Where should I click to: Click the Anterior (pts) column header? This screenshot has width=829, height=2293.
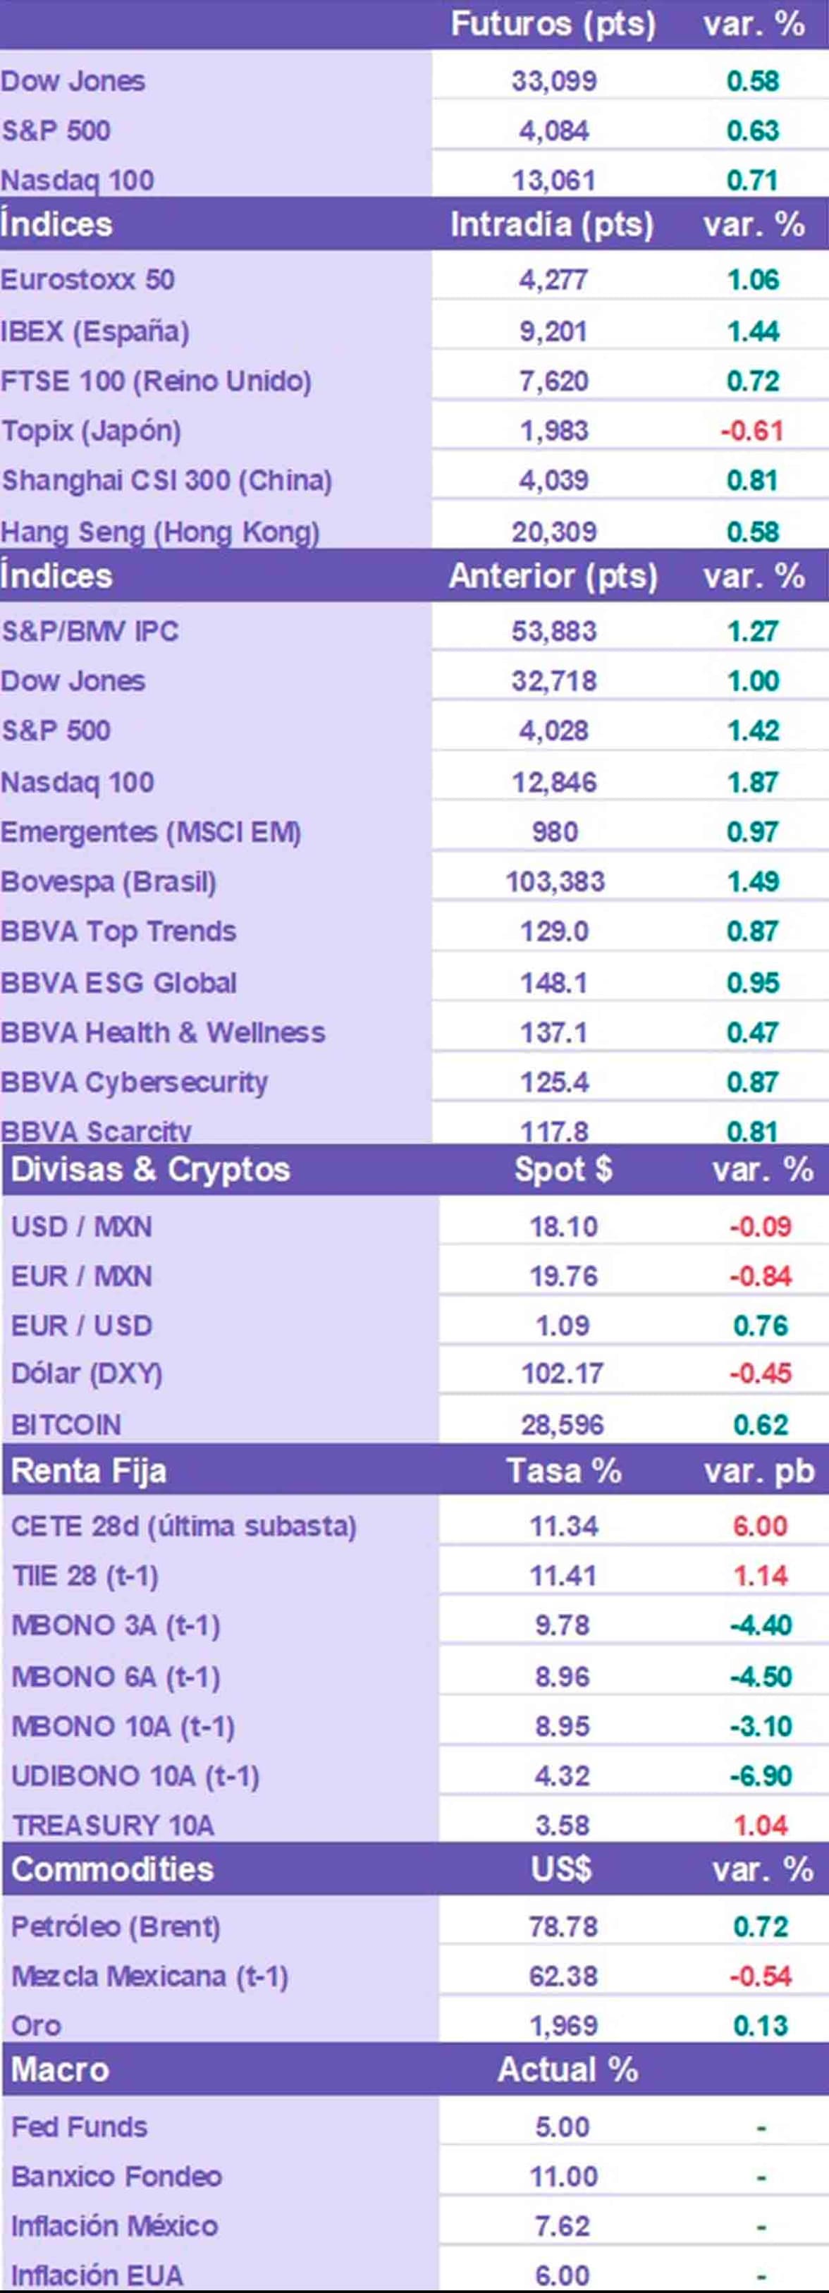(553, 576)
